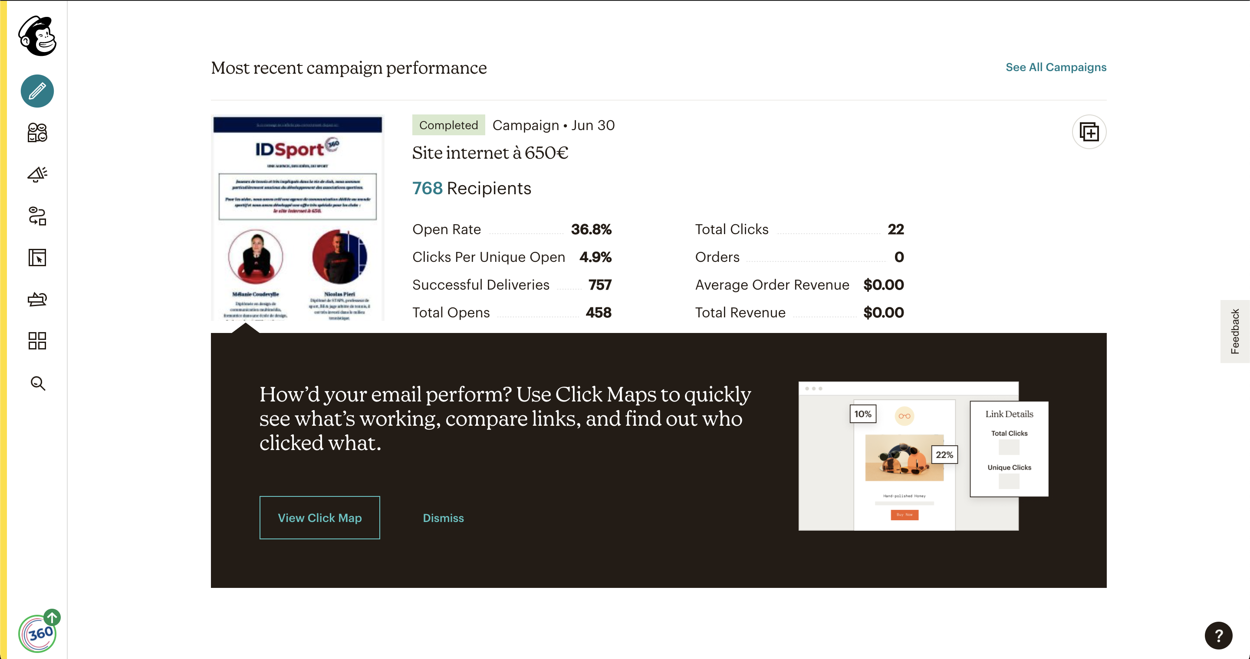Viewport: 1250px width, 659px height.
Task: Click the View Click Map button
Action: [320, 518]
